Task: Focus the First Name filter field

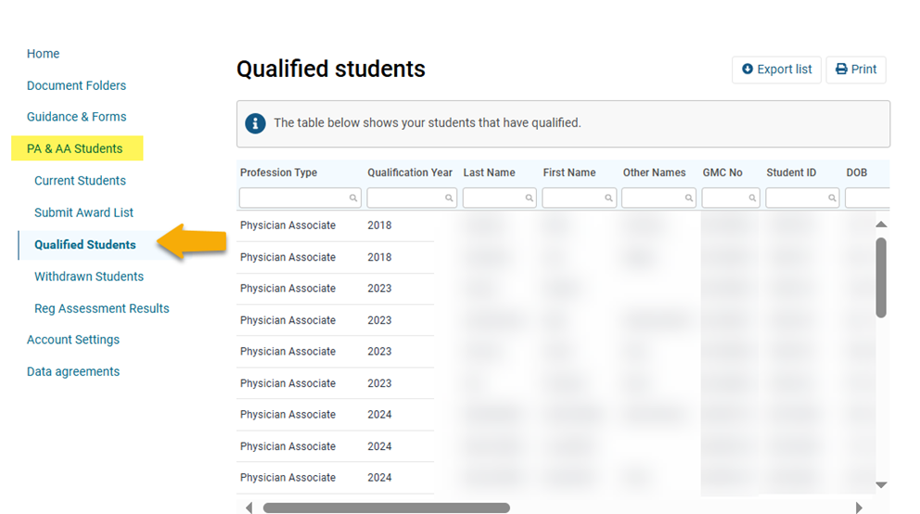Action: point(579,199)
